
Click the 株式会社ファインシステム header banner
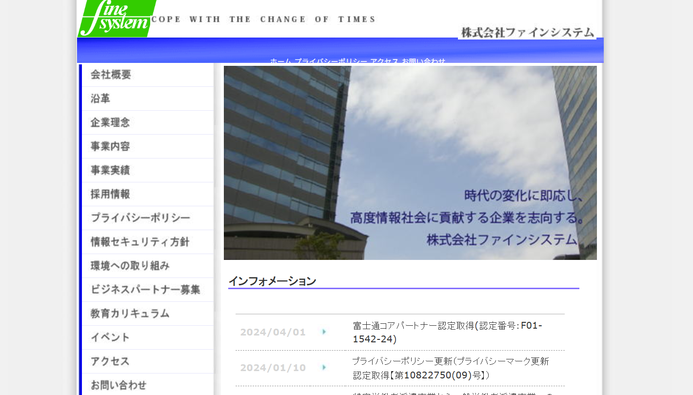coord(527,32)
